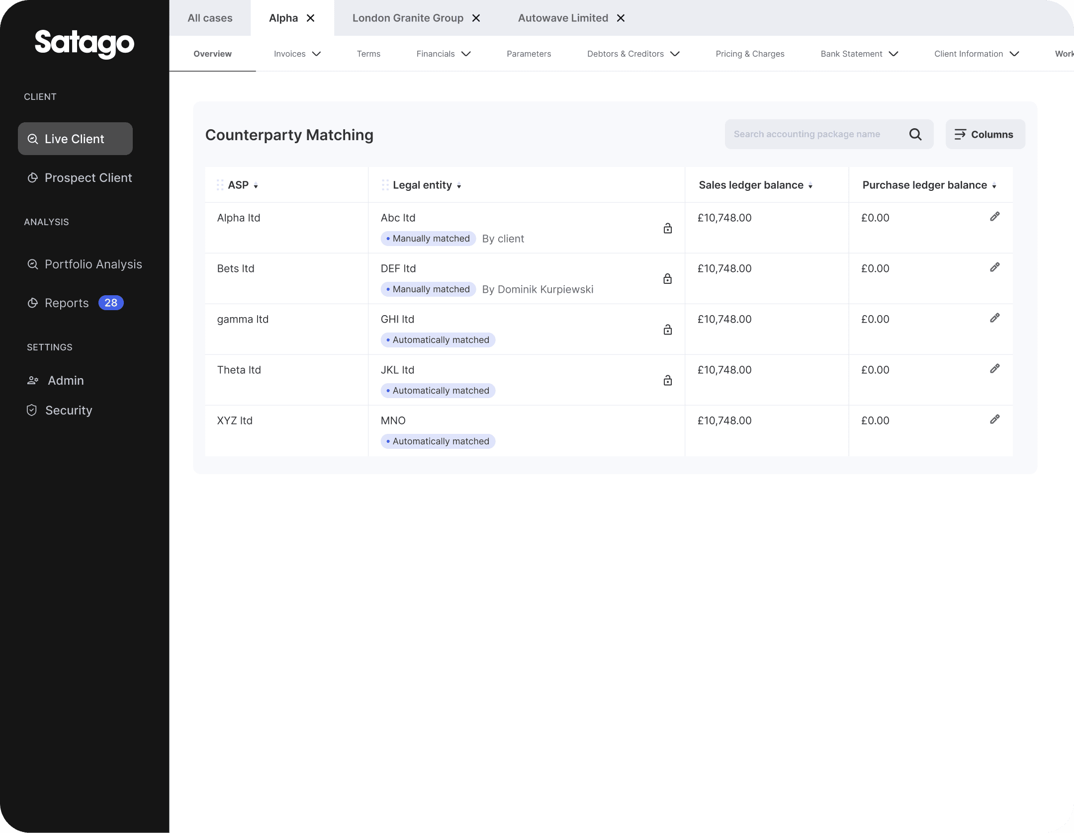Viewport: 1074px width, 833px height.
Task: Click the lock icon for Abc ltd
Action: (x=667, y=228)
